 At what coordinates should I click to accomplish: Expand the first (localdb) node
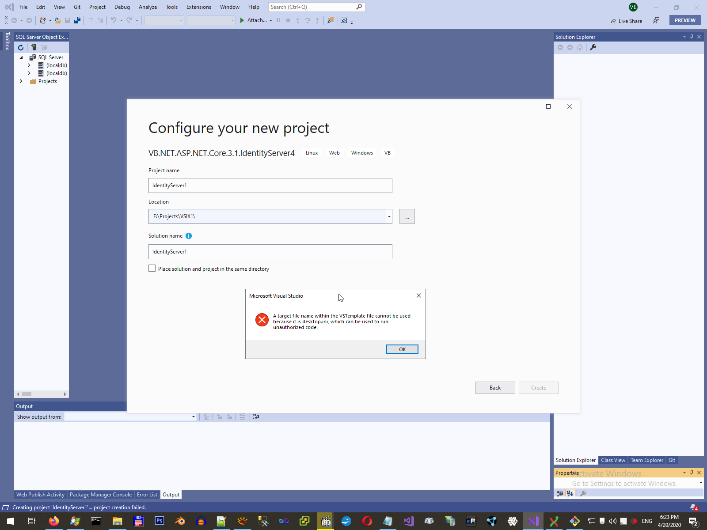(x=29, y=65)
